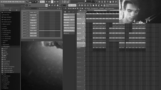Open the playlist options menu arrow
This screenshot has height=90, width=161.
point(64,8)
